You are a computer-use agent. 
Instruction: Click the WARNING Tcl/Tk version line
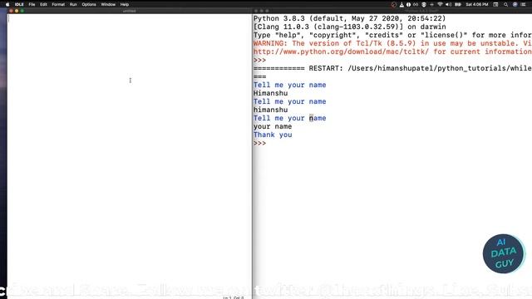(x=392, y=43)
